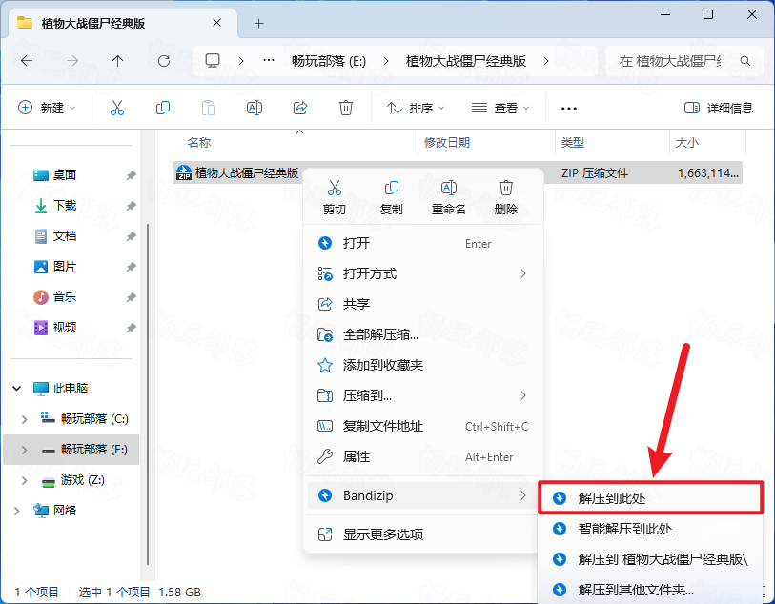Screen dimensions: 775x604
Task: Choose 删除 in the context menu
Action: (505, 197)
